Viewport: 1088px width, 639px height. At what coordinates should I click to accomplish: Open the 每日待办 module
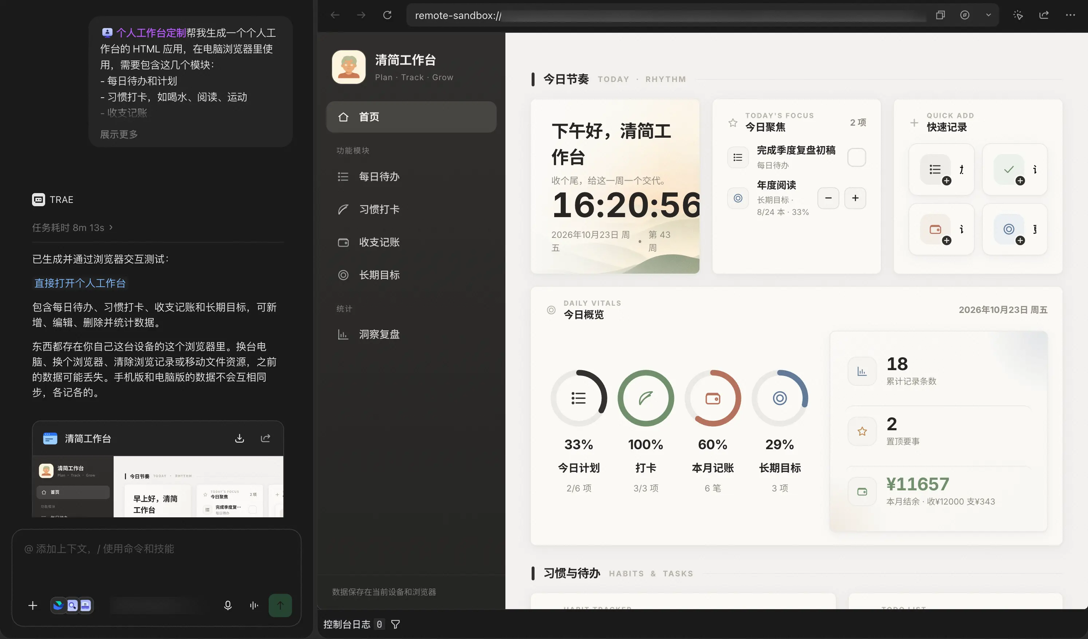pyautogui.click(x=411, y=176)
